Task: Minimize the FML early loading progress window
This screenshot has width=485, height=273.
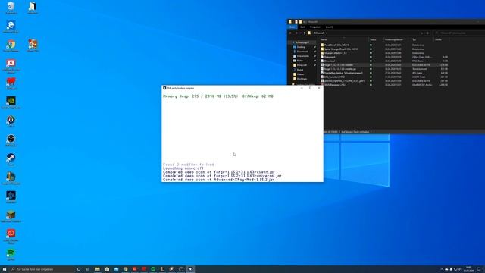Action: [x=302, y=88]
